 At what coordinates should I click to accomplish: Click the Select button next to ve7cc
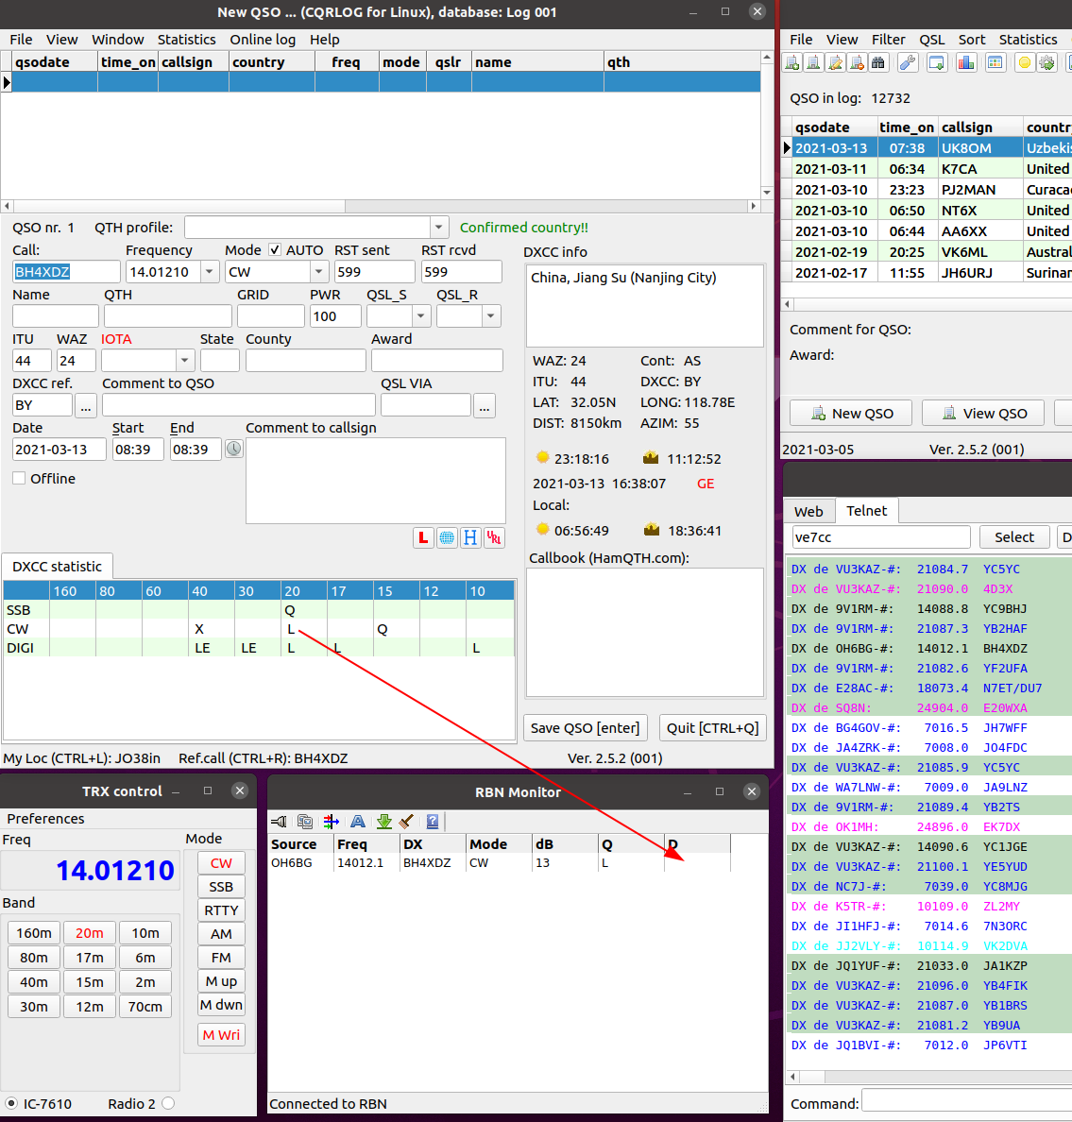(x=1014, y=536)
